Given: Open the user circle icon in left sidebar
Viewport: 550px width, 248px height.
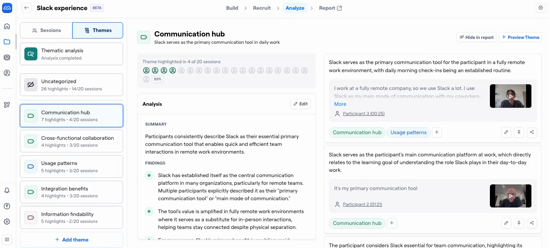Looking at the screenshot, I should pos(7,73).
